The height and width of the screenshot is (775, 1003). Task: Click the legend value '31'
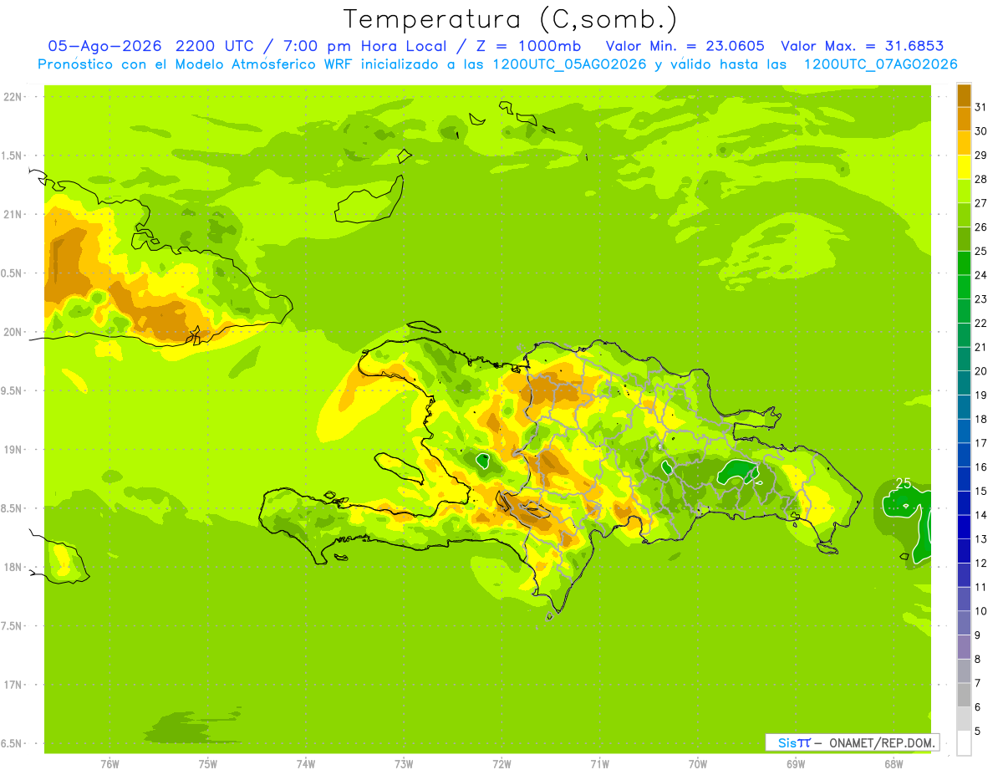(980, 107)
